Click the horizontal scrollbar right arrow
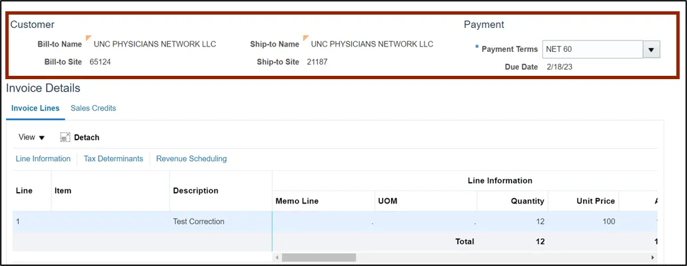 653,257
